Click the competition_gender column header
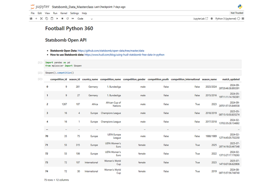Screen dimensions: 273x187 pos(134,80)
